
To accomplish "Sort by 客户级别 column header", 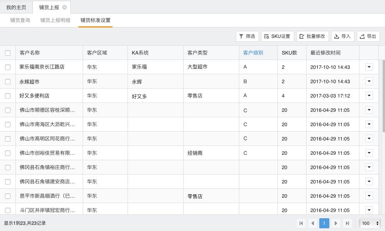I will (x=253, y=53).
